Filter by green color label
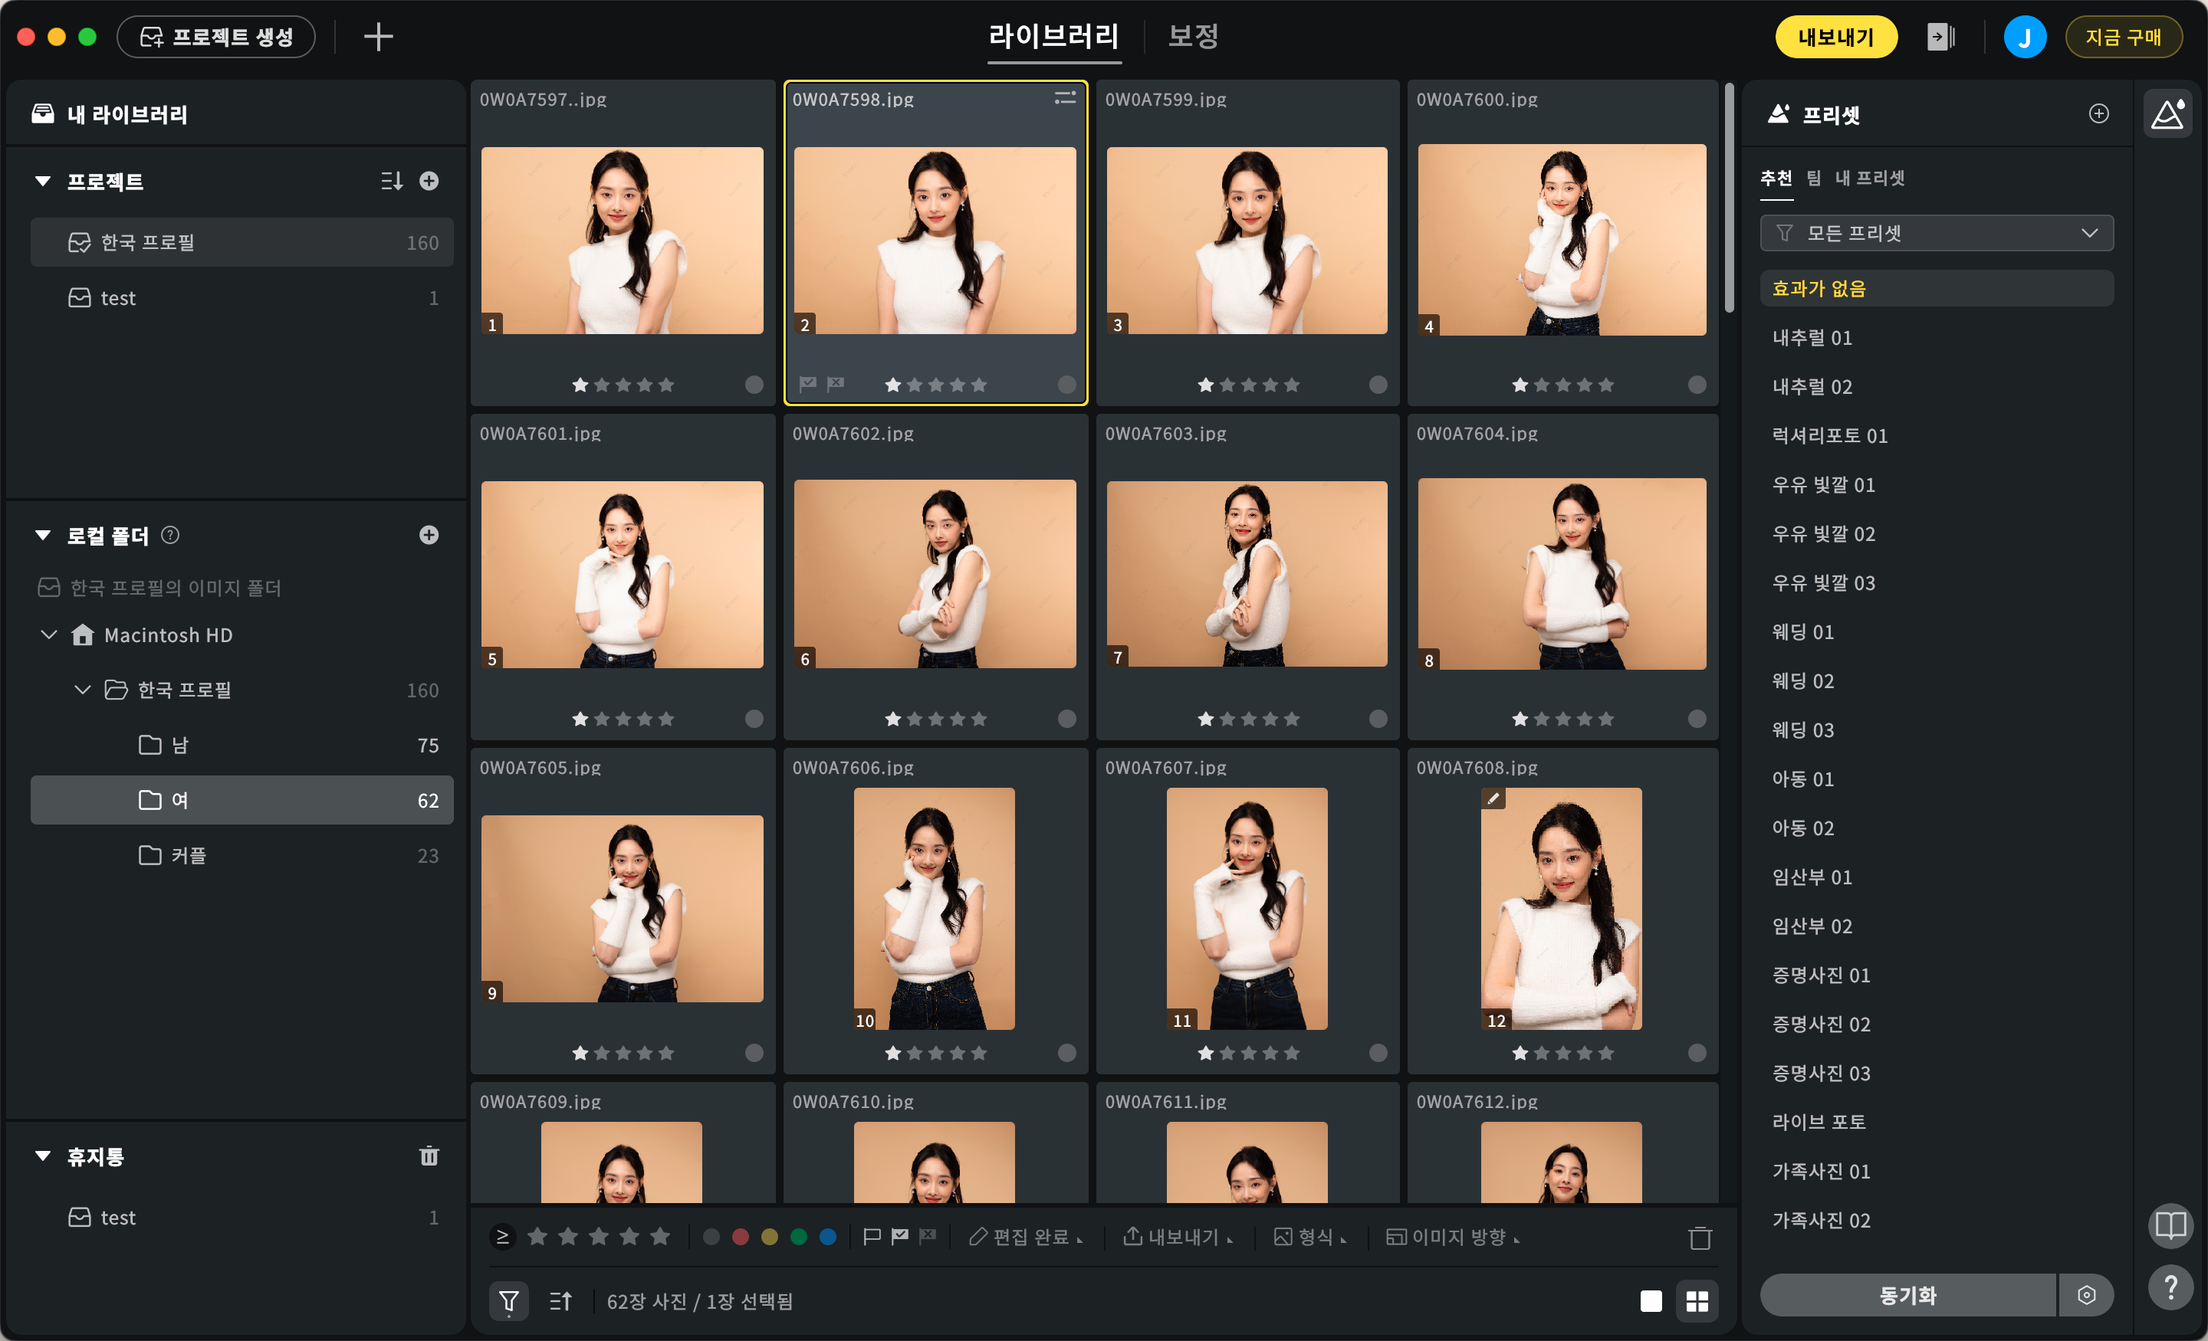 798,1237
